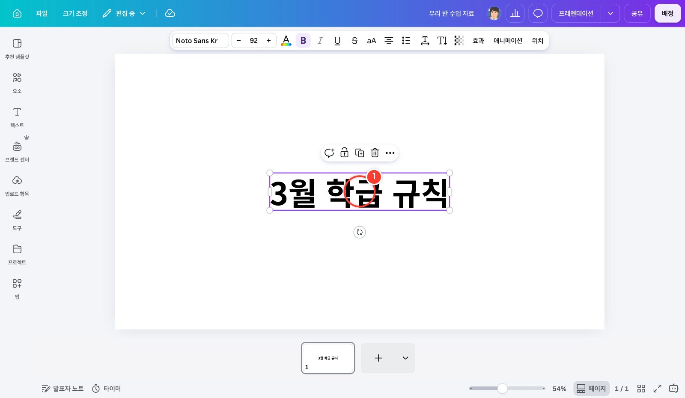Adjust the zoom slider handle
Viewport: 685px width, 398px height.
click(503, 388)
